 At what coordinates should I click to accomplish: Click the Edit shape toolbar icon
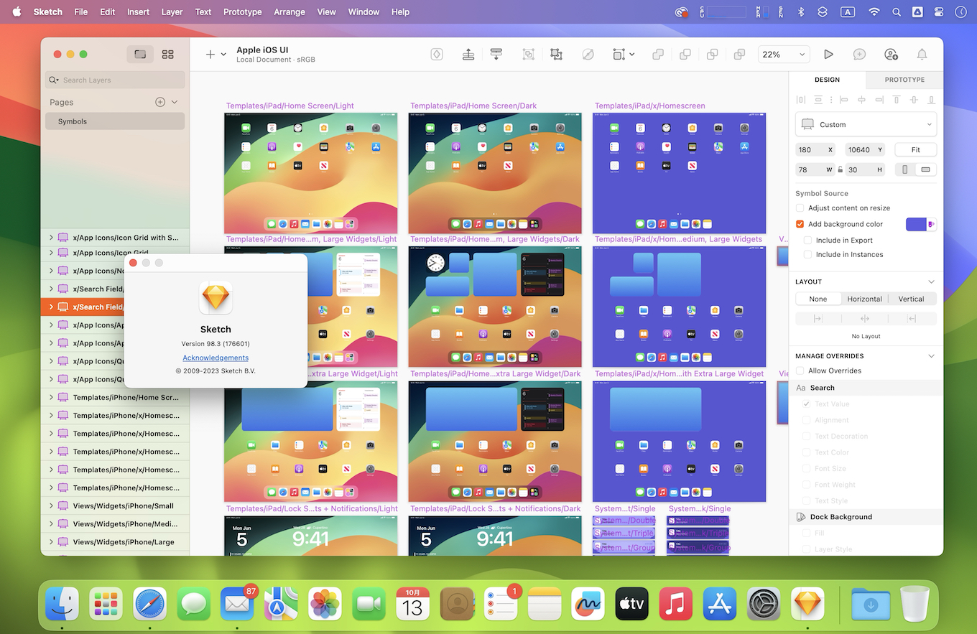[588, 55]
